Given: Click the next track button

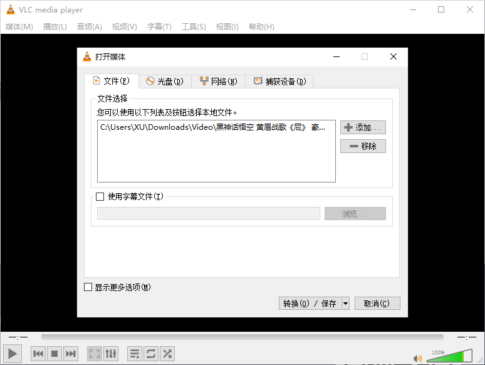Looking at the screenshot, I should pos(71,354).
